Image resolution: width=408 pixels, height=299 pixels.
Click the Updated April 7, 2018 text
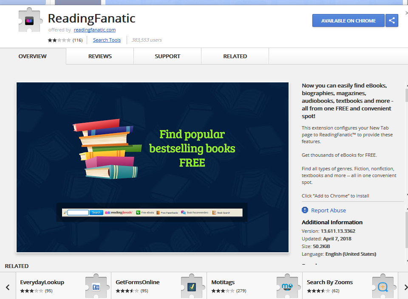[x=326, y=239]
